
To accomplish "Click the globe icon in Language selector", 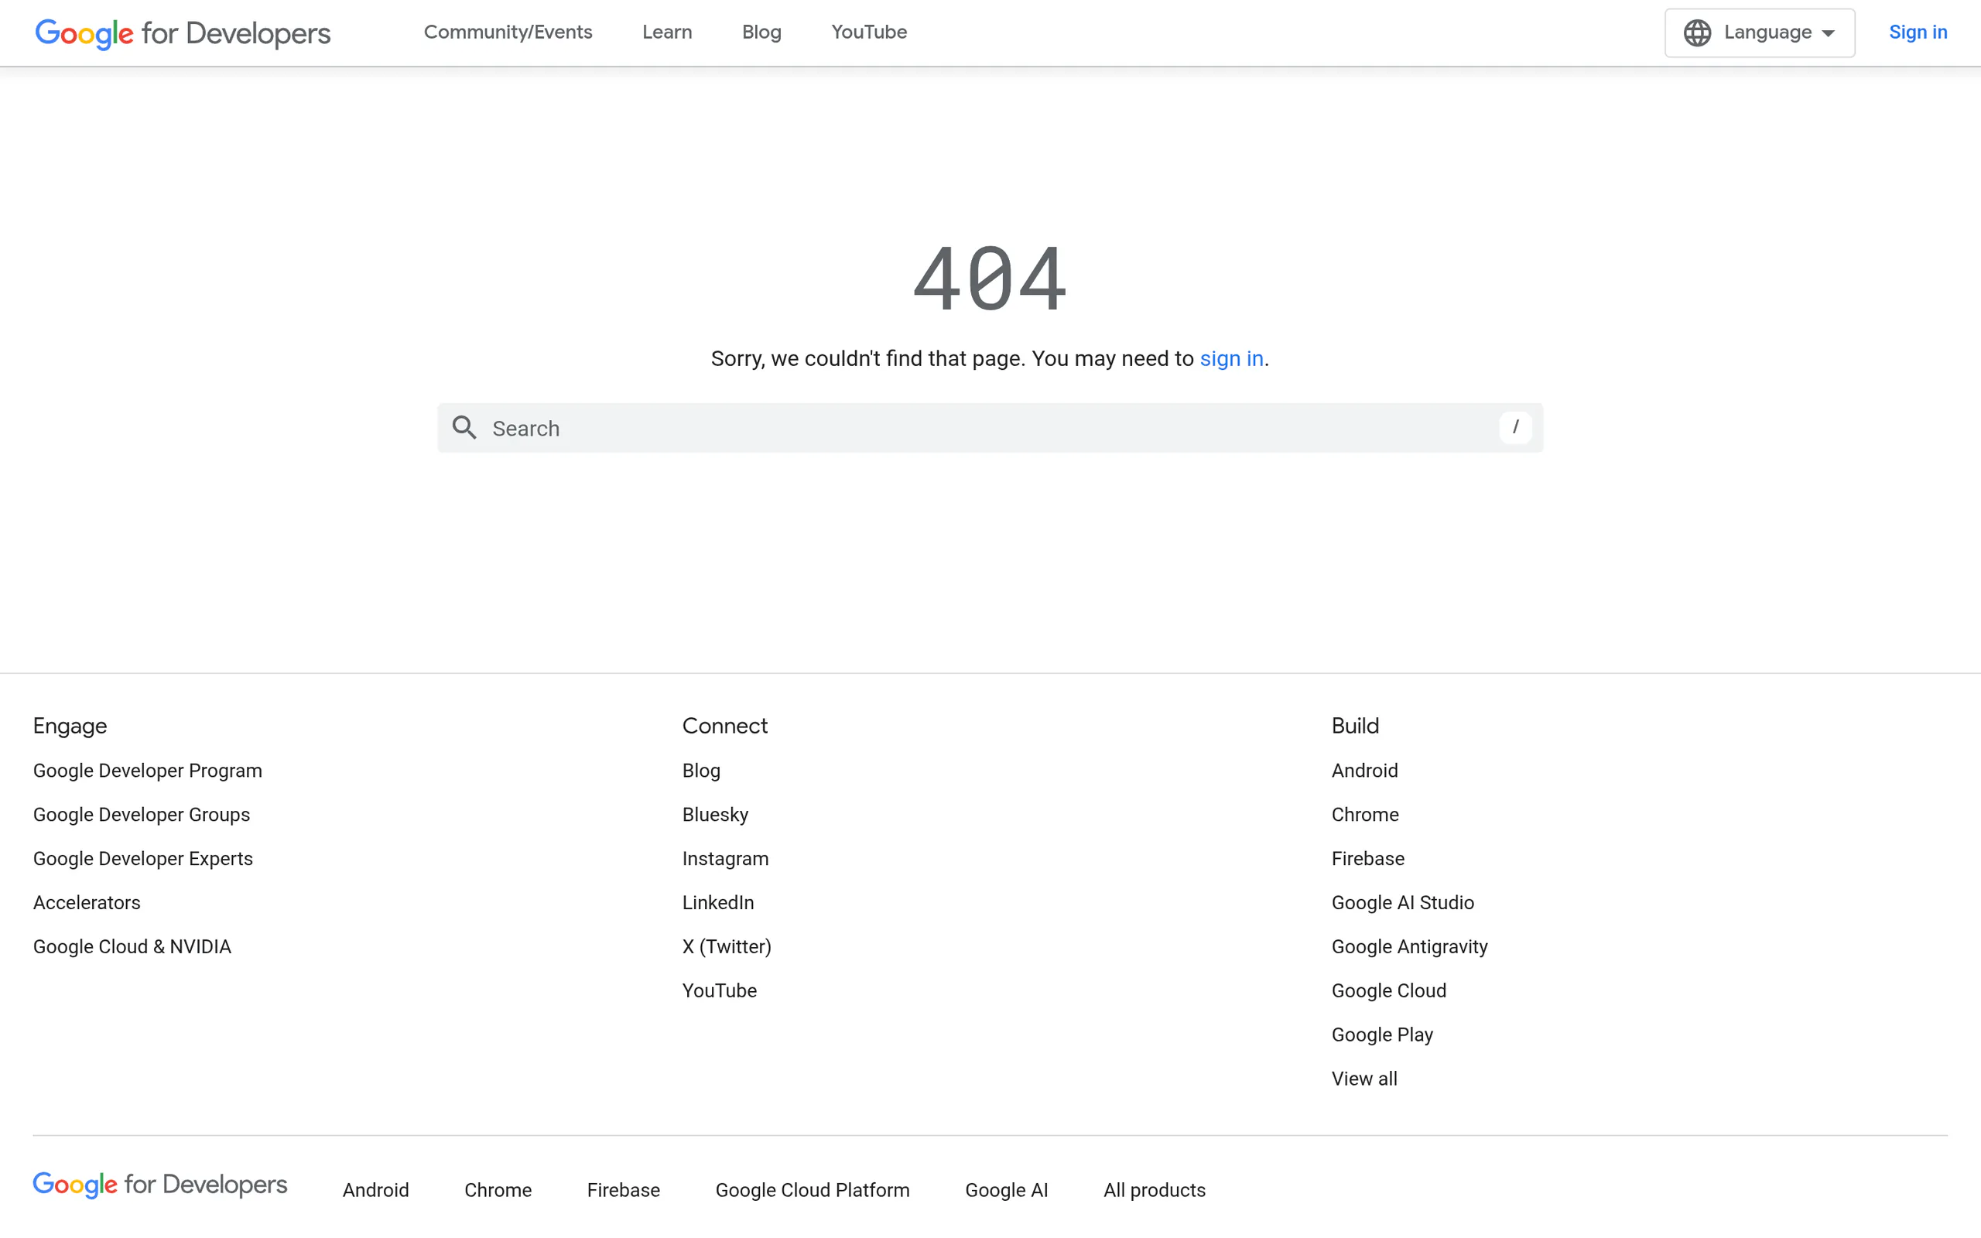I will (x=1697, y=32).
